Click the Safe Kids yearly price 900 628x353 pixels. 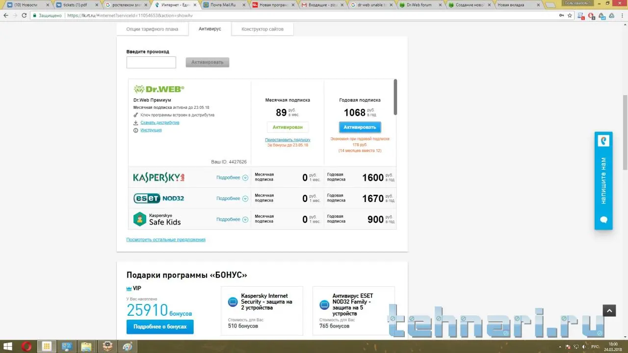(376, 220)
